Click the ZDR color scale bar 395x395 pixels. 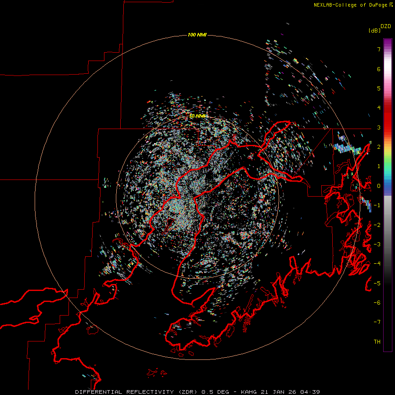[388, 195]
